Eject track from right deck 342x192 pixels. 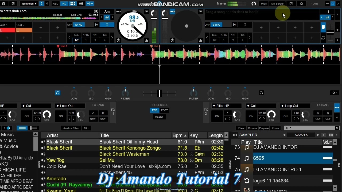[200, 40]
